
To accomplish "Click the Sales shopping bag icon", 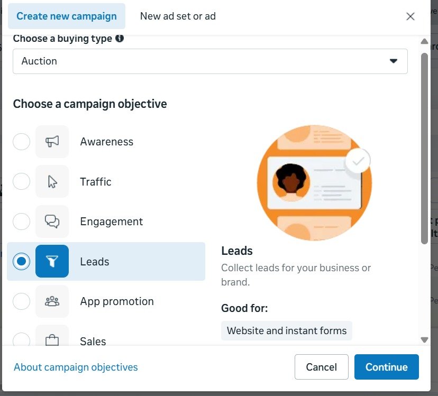I will (52, 340).
